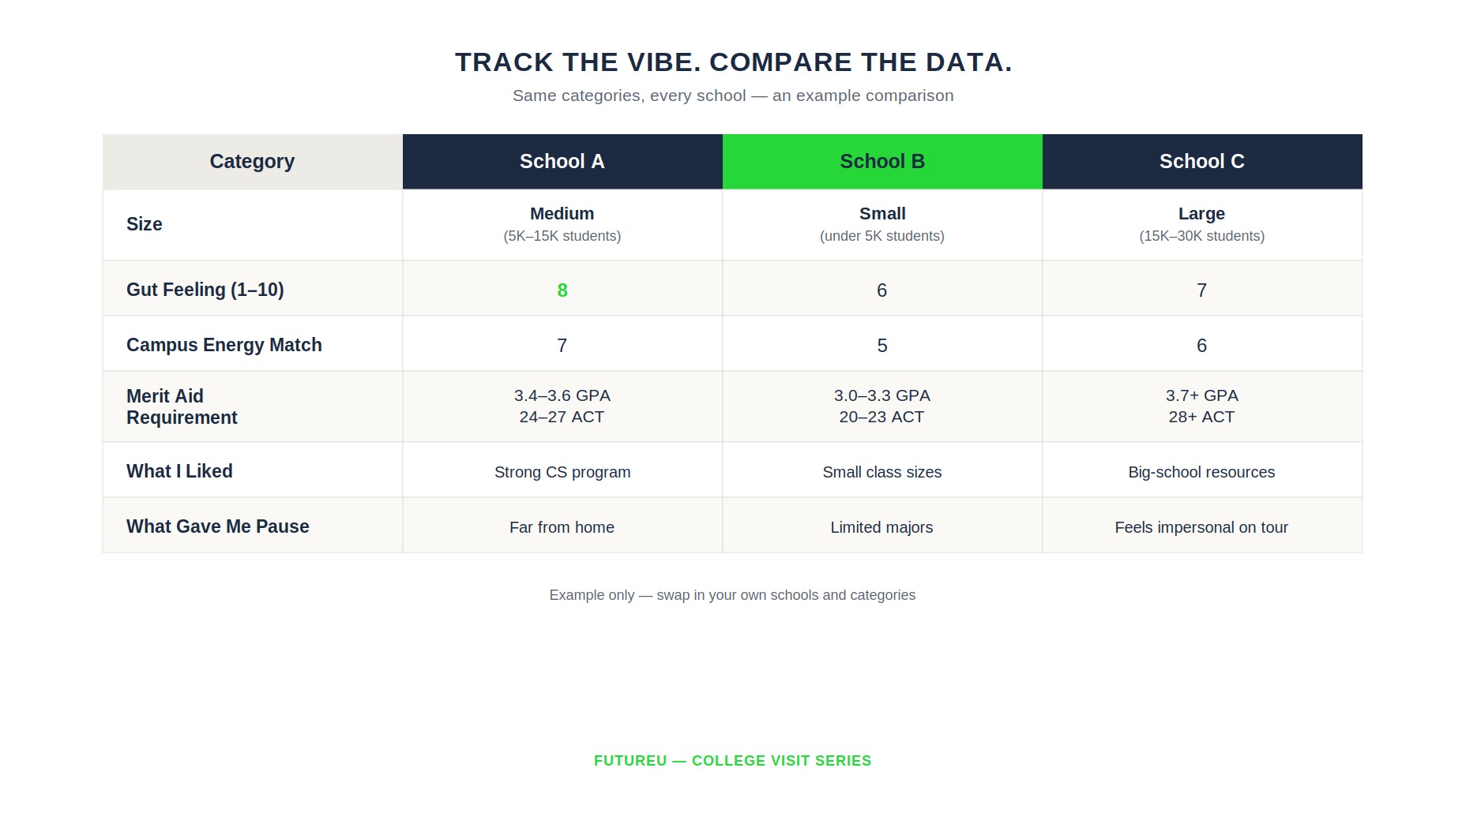Image resolution: width=1466 pixels, height=824 pixels.
Task: Select the Merit Aid Requirement label
Action: pyautogui.click(x=182, y=406)
